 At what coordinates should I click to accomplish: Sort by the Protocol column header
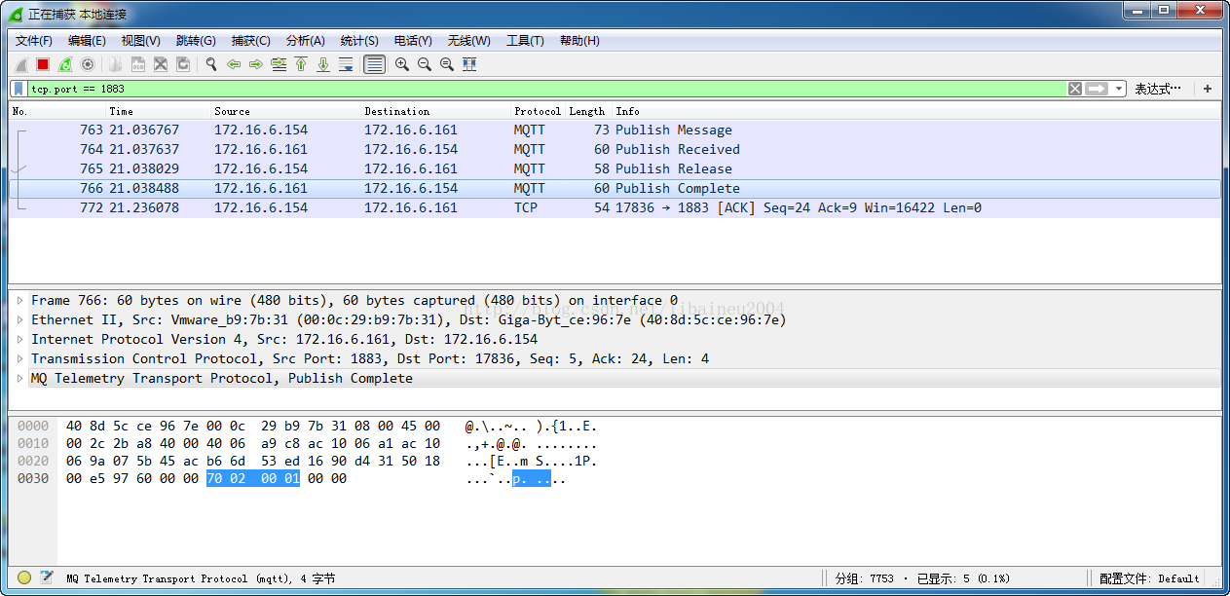(539, 111)
